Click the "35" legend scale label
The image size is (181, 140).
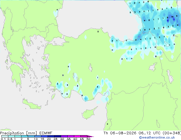[x=69, y=139]
